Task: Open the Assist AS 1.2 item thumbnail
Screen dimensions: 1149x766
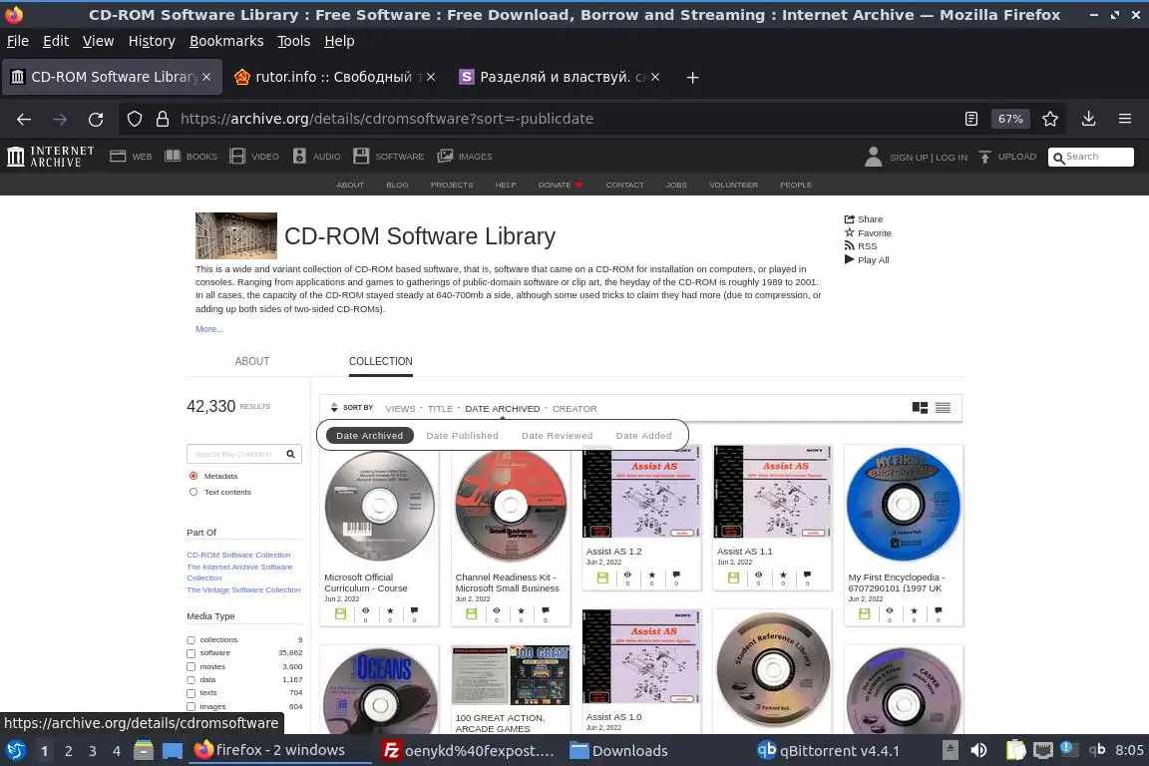Action: [641, 494]
